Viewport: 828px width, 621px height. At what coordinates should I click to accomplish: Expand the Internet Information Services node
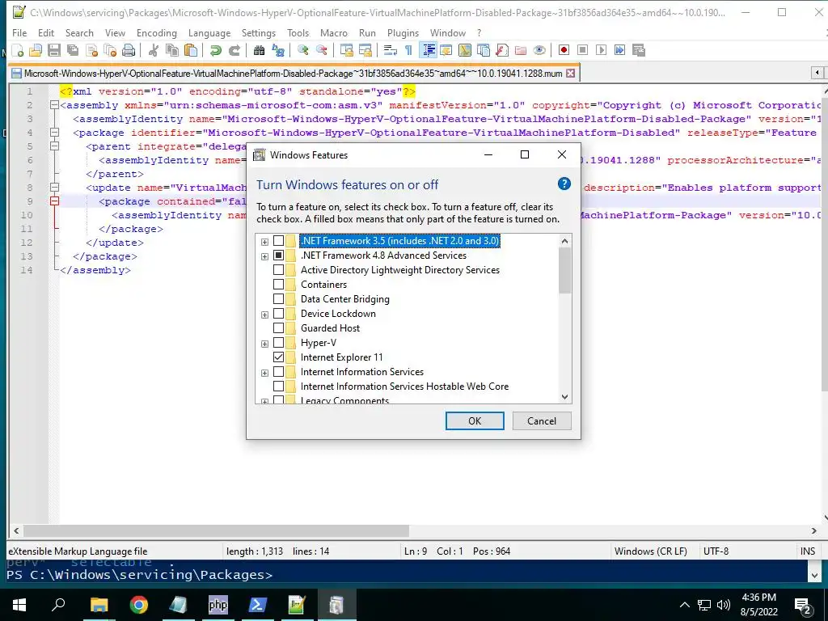(264, 373)
